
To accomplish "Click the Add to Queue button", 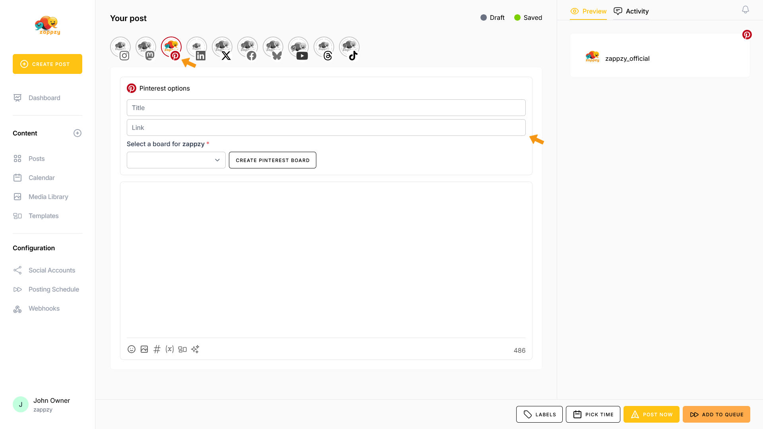I will coord(717,414).
